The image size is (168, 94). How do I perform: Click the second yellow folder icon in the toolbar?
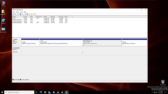click(x=33, y=14)
